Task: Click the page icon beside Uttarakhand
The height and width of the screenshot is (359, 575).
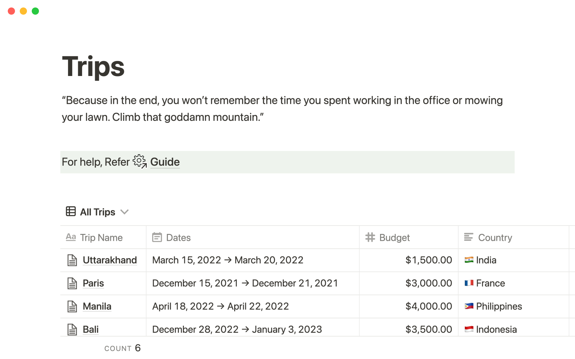Action: point(72,260)
